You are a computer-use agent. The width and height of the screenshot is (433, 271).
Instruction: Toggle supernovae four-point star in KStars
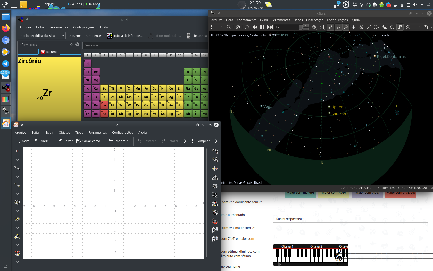[x=354, y=27]
